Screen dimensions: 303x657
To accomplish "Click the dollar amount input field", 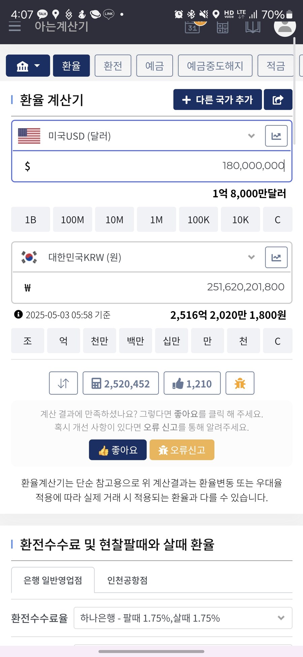I will click(152, 166).
